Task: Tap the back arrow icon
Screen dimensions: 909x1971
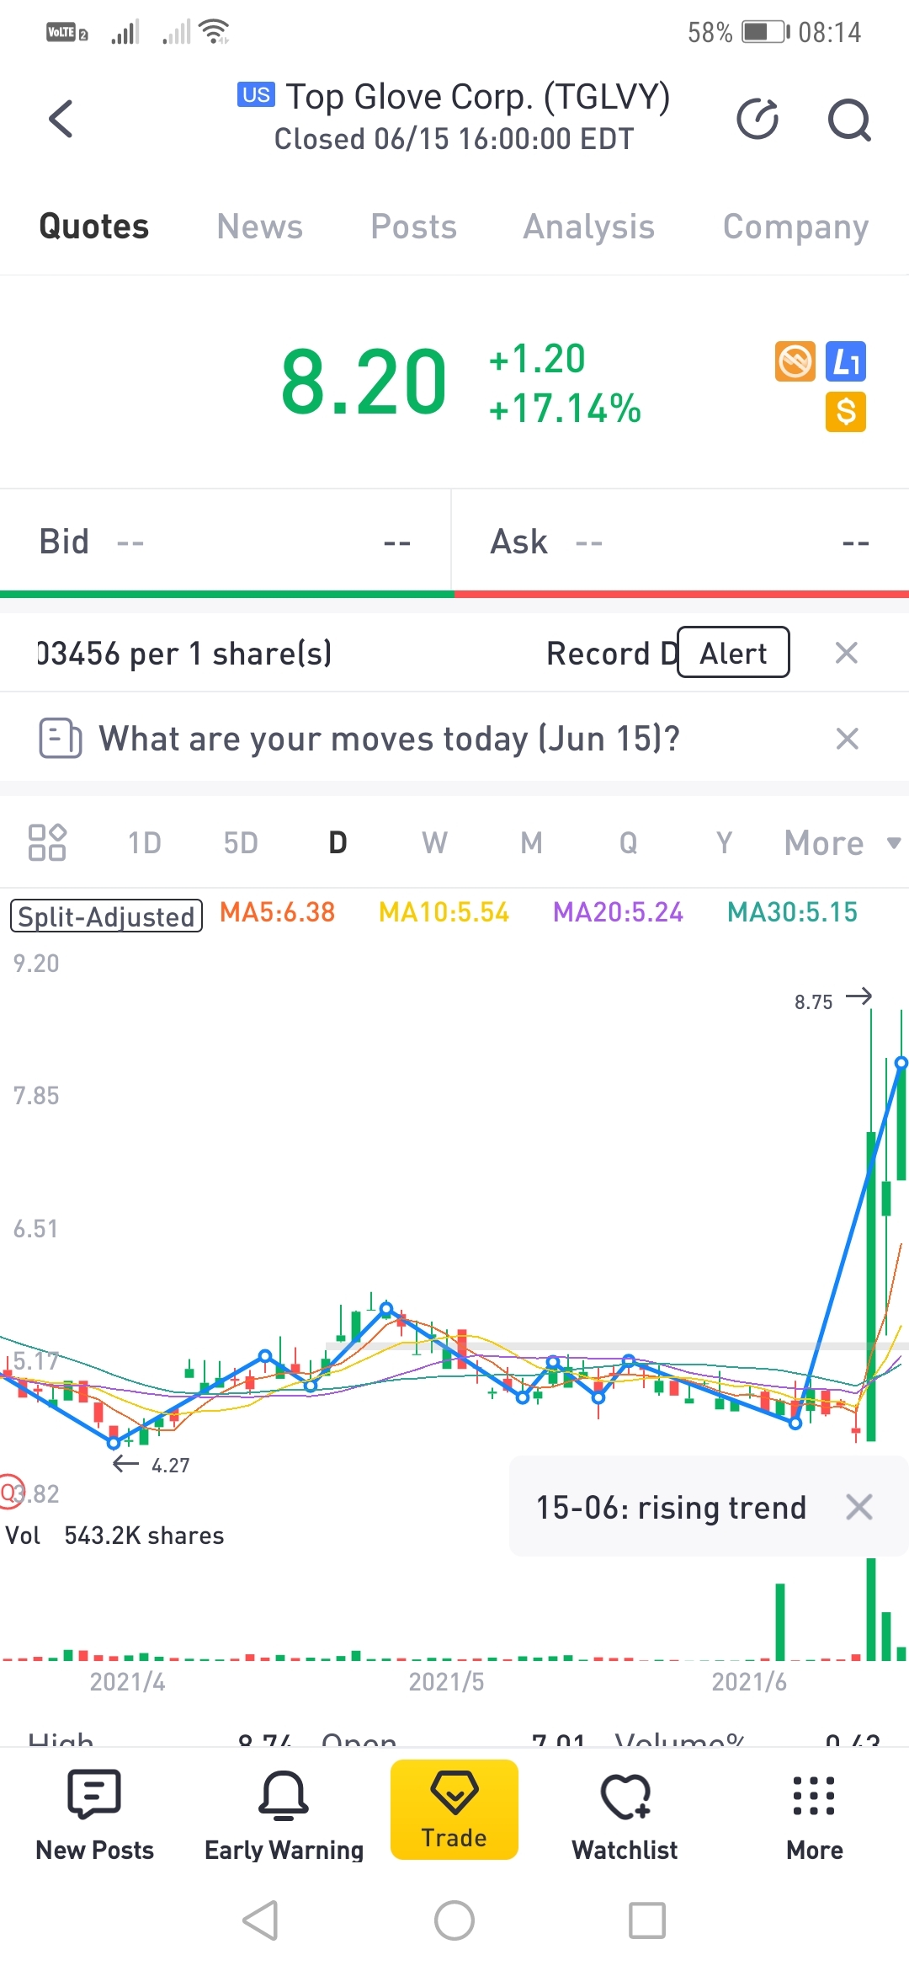Action: (61, 118)
